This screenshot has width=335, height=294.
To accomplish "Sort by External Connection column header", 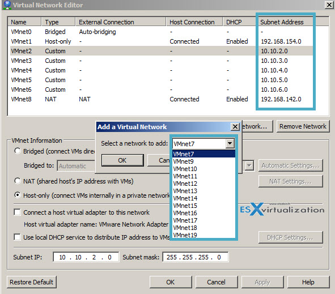I will click(x=121, y=22).
